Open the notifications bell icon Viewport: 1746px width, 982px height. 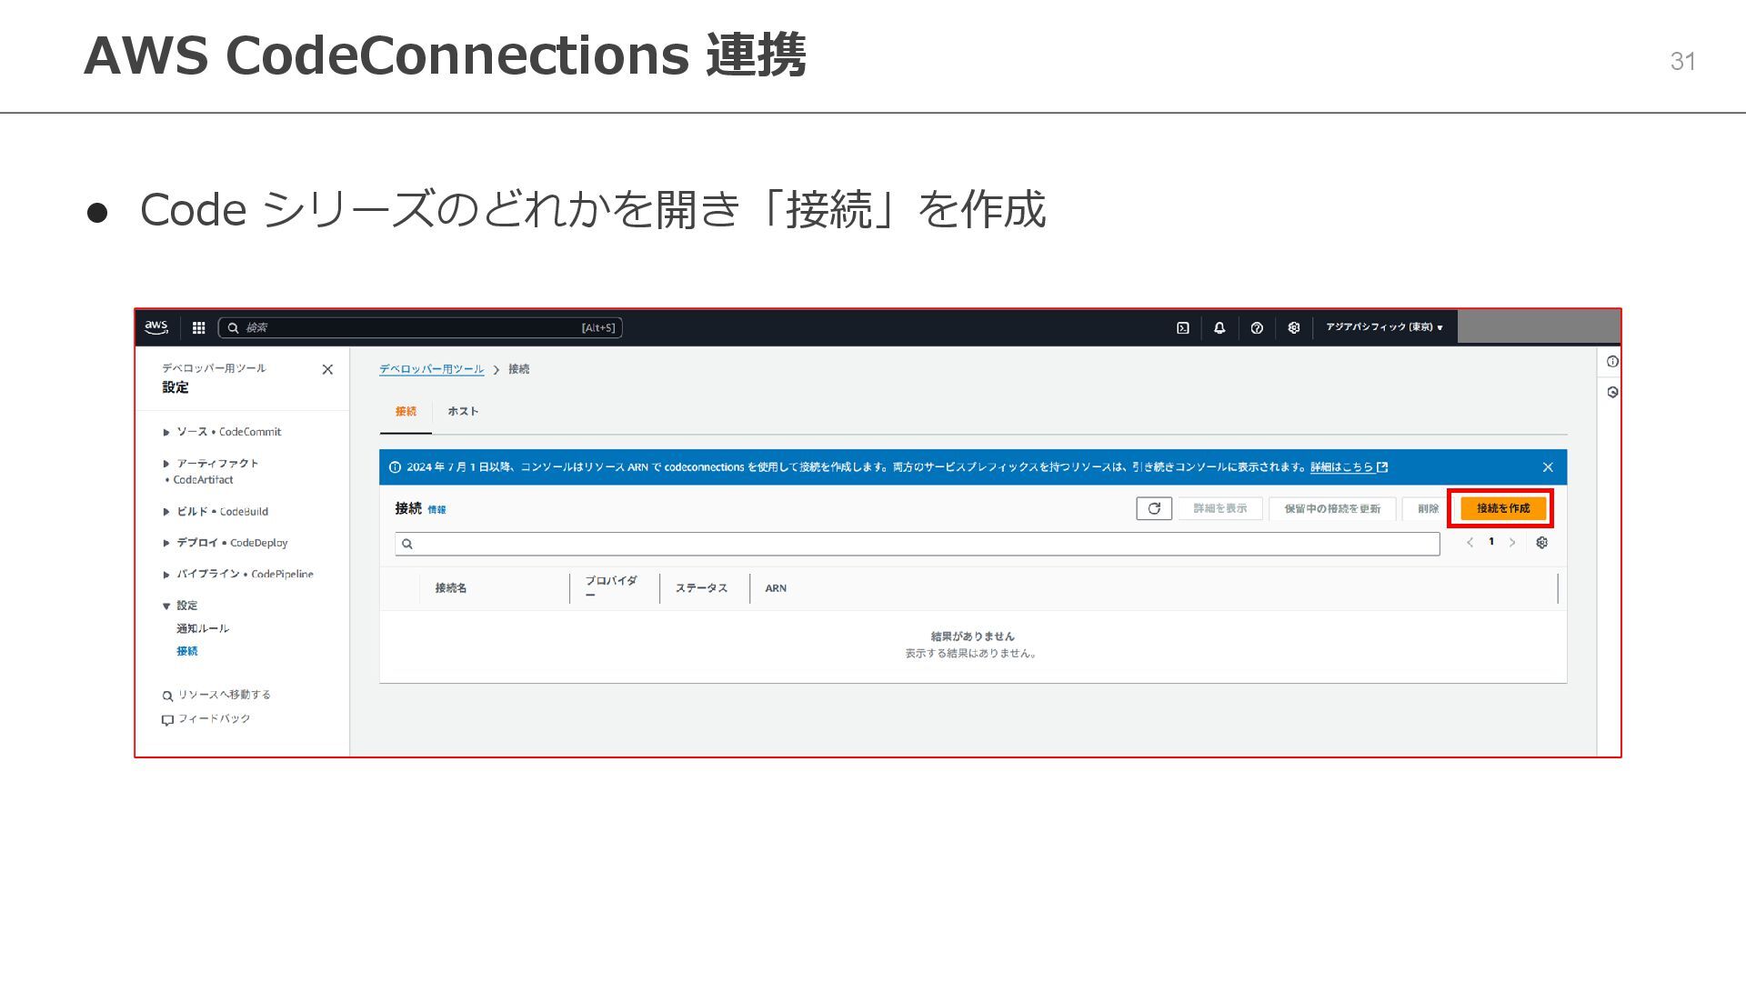[x=1219, y=328]
